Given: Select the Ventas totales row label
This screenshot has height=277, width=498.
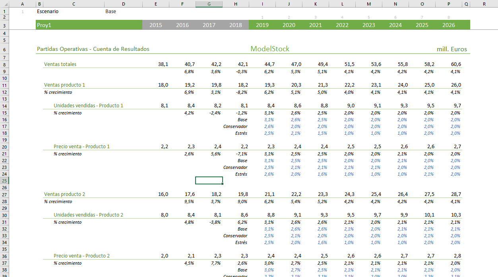Looking at the screenshot, I should [x=60, y=64].
